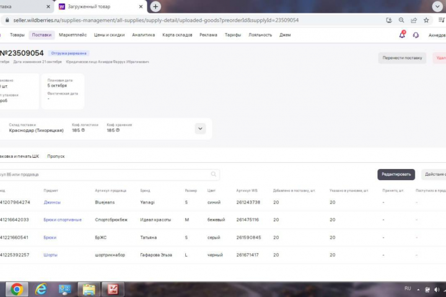The width and height of the screenshot is (446, 297).
Task: Open the Джем menu
Action: click(x=285, y=35)
